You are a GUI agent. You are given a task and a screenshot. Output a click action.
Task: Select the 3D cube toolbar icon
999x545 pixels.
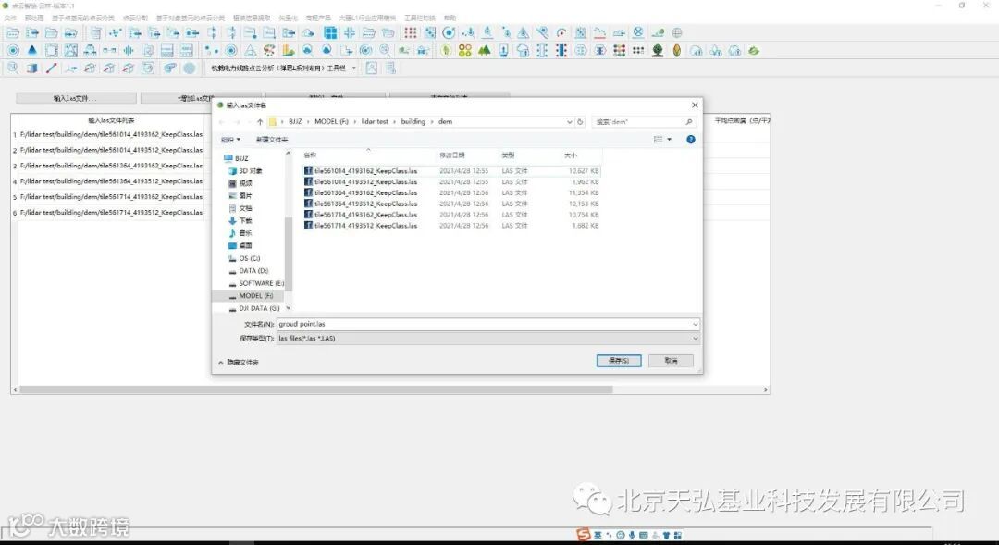(31, 68)
